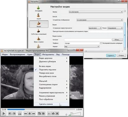The height and width of the screenshot is (117, 128).
Task: Open the Интерфейс settings category
Action: (x=39, y=9)
